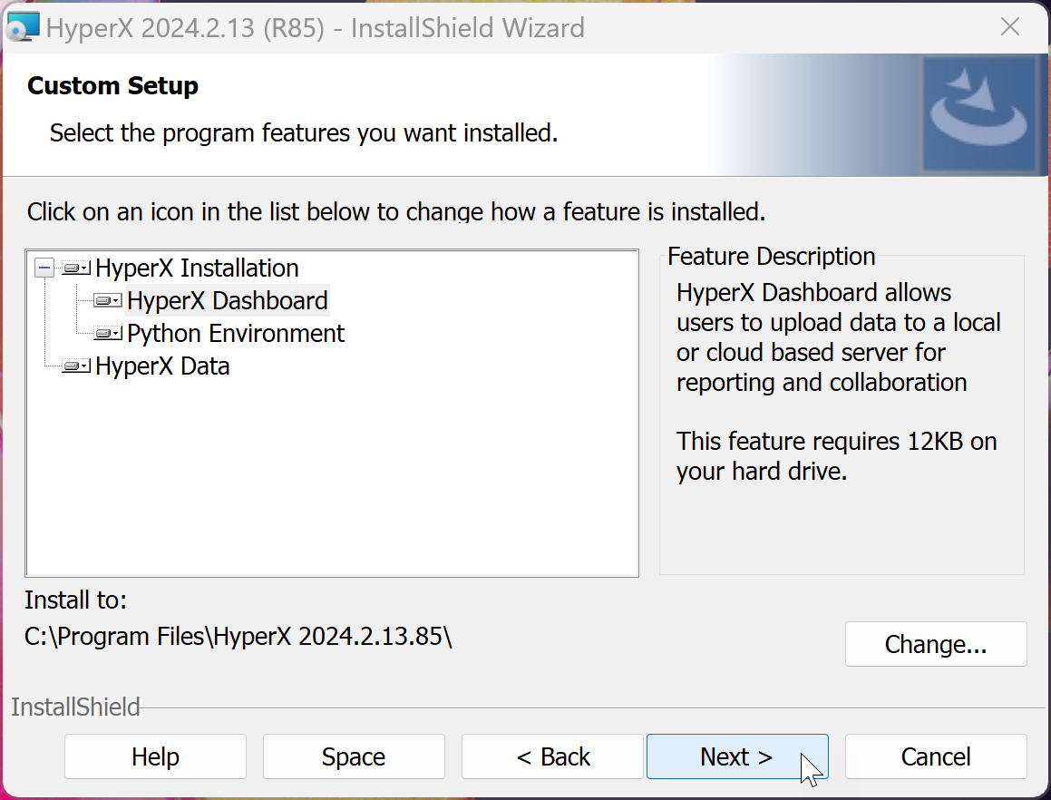Select the HyperX Dashboard tree item
1051x800 pixels.
pos(228,300)
